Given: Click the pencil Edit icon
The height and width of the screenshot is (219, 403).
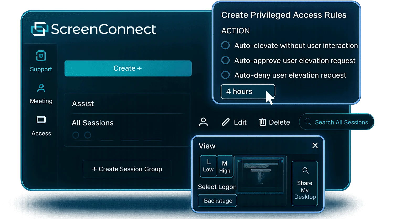Looking at the screenshot, I should 226,122.
